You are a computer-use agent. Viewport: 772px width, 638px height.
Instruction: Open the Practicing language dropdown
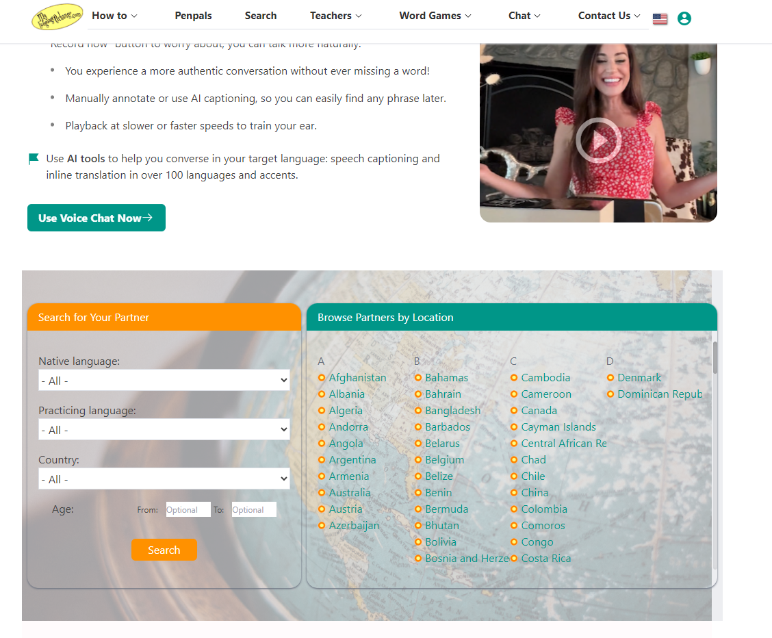pos(164,429)
